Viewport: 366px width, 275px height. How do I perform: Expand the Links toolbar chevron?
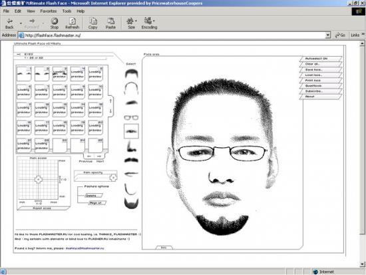click(363, 35)
